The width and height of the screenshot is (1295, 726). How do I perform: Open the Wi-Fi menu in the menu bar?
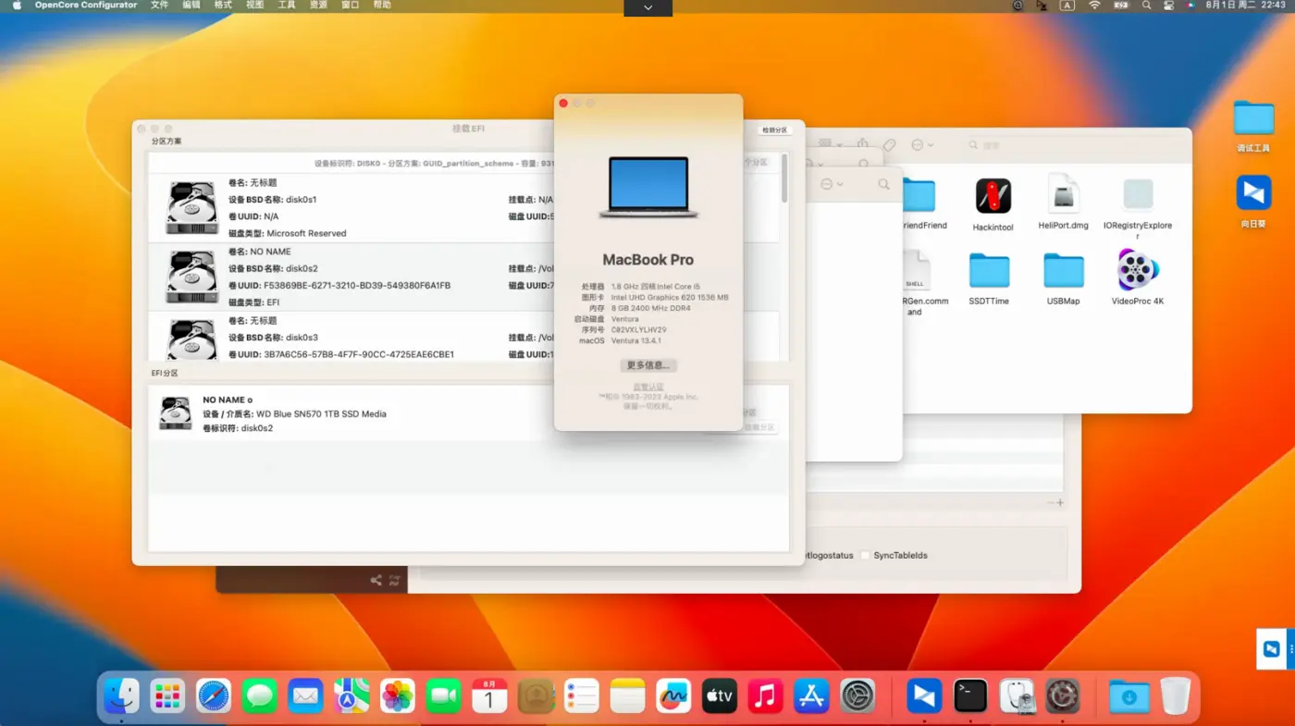1094,6
